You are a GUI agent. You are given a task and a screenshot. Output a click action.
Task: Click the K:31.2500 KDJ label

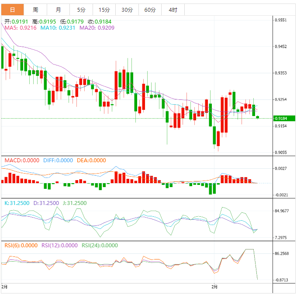17,203
